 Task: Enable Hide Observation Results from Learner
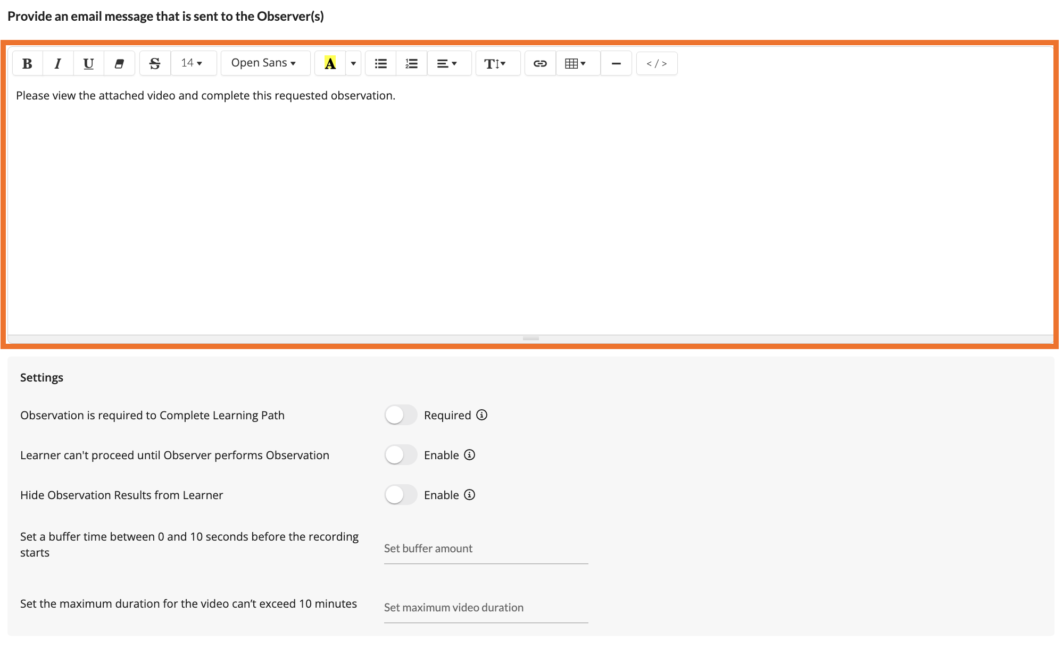(401, 495)
